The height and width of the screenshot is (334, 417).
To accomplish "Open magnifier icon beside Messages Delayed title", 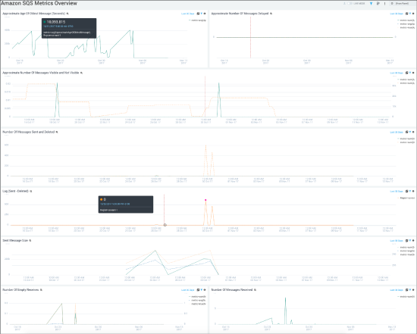I will (271, 14).
